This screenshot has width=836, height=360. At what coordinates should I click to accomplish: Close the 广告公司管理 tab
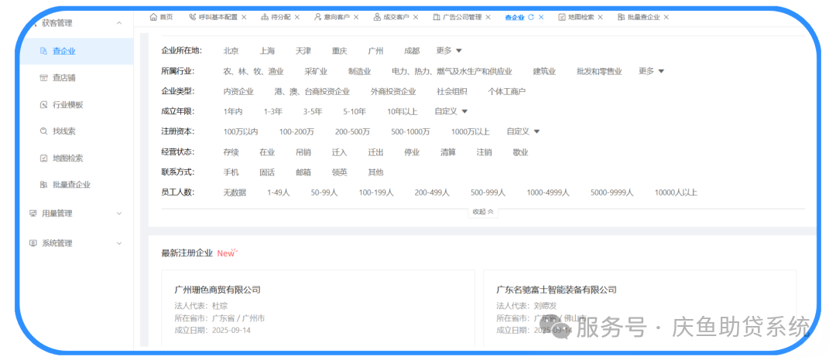coord(488,17)
